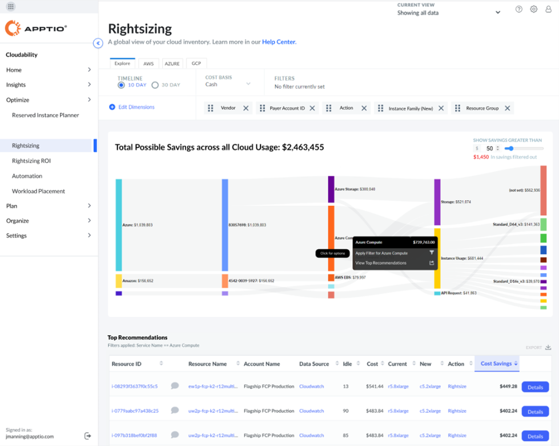
Task: Click Details for the $449.28 savings row
Action: [x=535, y=387]
